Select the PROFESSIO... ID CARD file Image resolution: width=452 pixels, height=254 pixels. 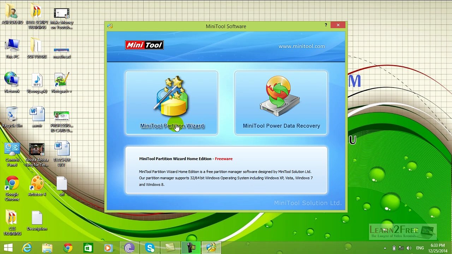pyautogui.click(x=62, y=122)
